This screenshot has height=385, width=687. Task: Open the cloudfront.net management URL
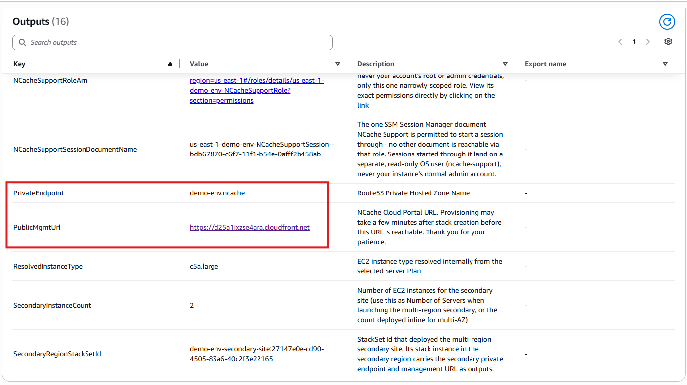click(x=250, y=228)
